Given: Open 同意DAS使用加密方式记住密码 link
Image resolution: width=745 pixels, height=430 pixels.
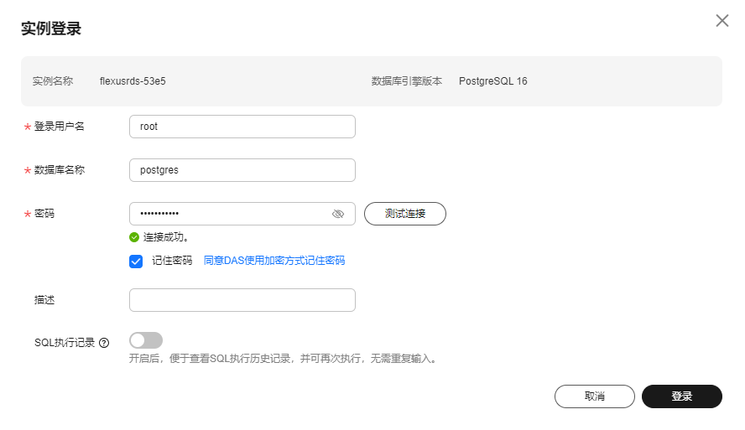Looking at the screenshot, I should pyautogui.click(x=274, y=261).
